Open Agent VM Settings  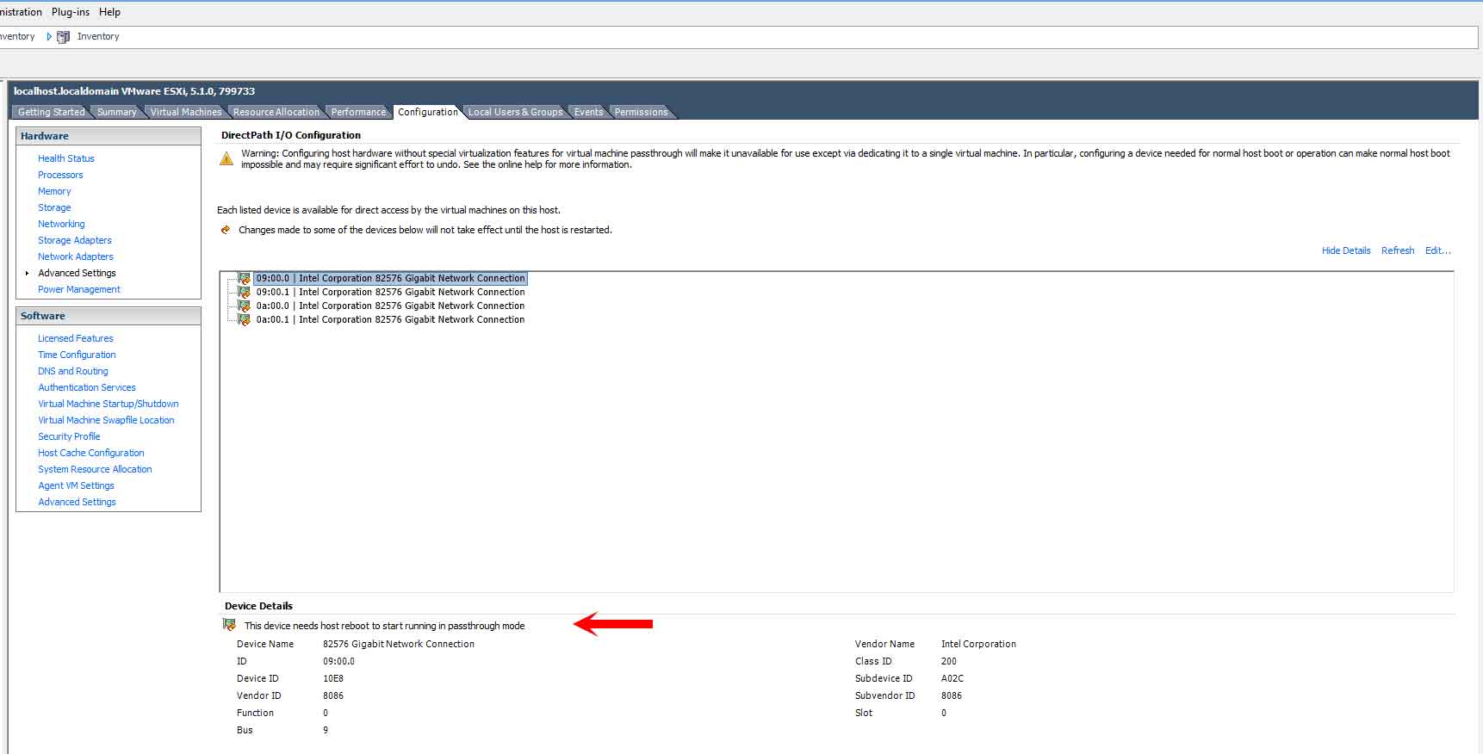76,485
